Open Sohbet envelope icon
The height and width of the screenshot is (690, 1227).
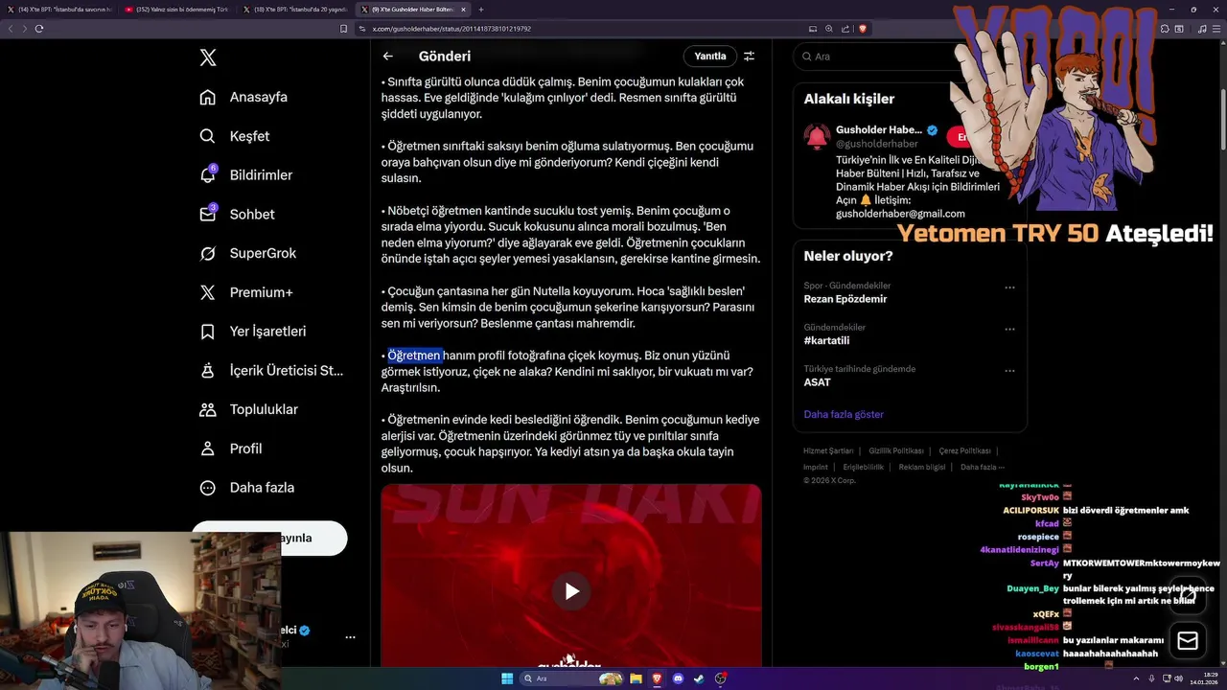click(x=208, y=214)
